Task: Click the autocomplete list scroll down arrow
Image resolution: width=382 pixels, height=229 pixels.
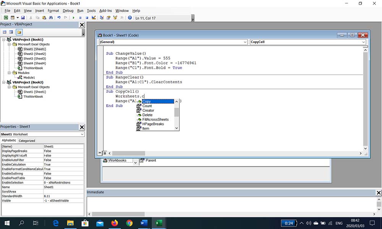Action: click(176, 128)
